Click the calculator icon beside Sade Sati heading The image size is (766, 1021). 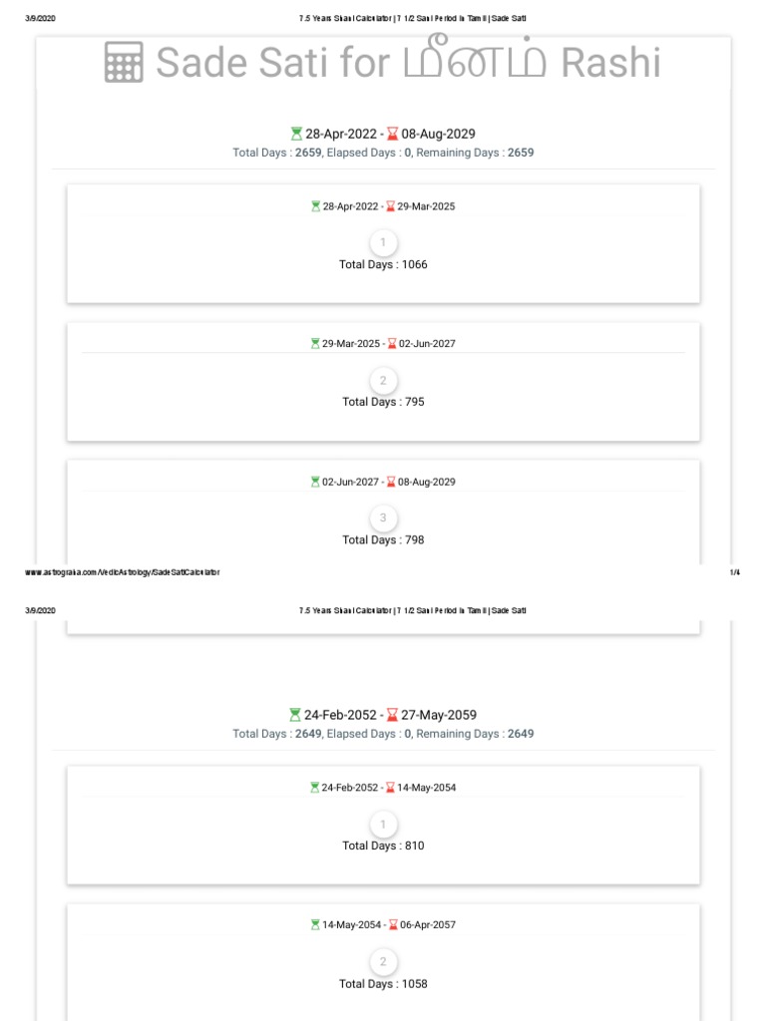(x=124, y=64)
